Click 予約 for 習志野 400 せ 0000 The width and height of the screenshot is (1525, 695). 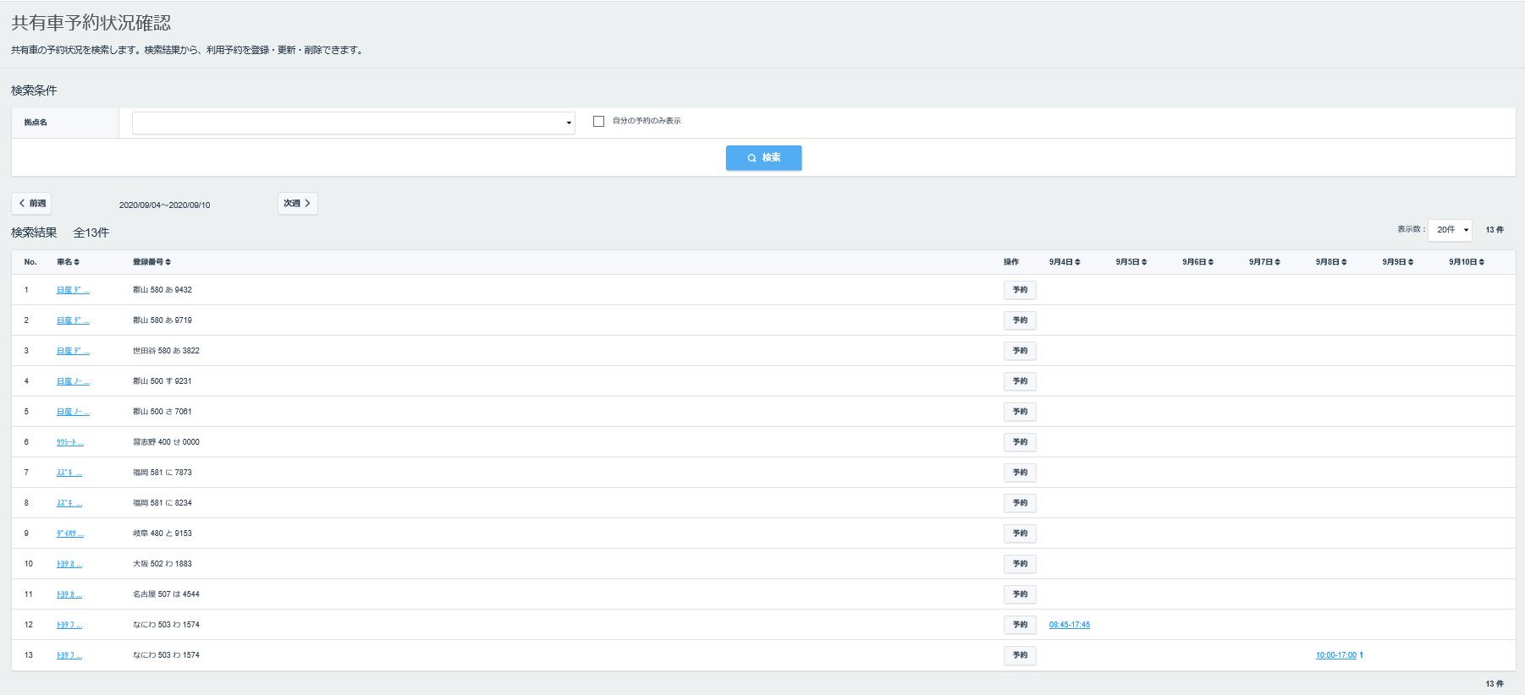[1020, 442]
